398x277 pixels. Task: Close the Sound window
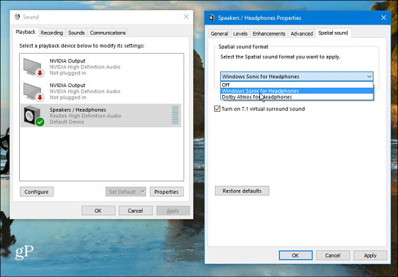pyautogui.click(x=186, y=17)
